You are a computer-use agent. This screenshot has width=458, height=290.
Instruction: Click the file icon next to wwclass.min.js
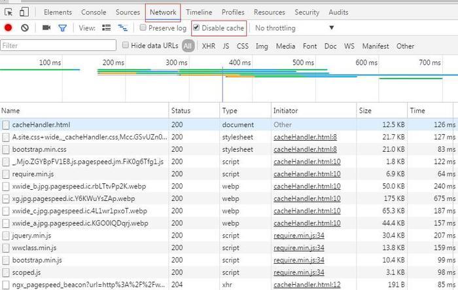coord(6,248)
